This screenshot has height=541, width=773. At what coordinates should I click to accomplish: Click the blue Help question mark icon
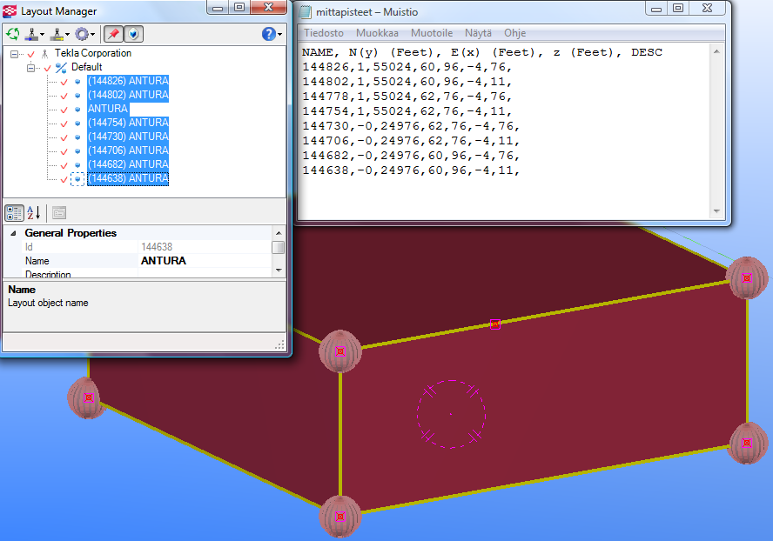(269, 34)
